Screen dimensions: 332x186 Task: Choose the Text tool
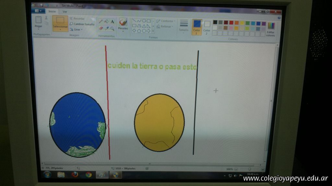click(x=112, y=21)
